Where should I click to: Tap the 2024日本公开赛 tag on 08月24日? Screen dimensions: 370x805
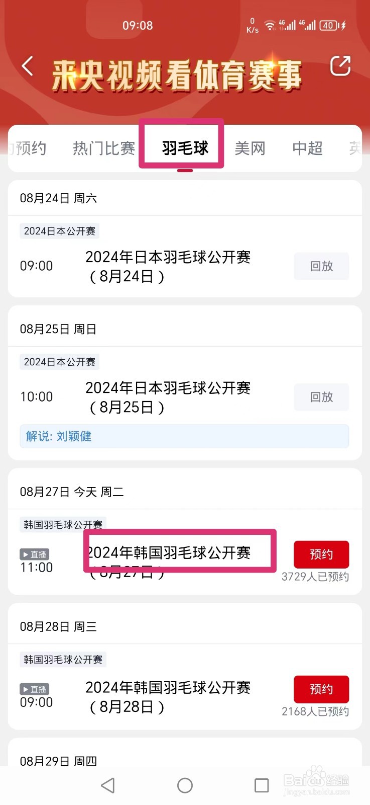60,231
